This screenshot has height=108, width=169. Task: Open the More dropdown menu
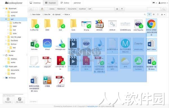point(66,14)
